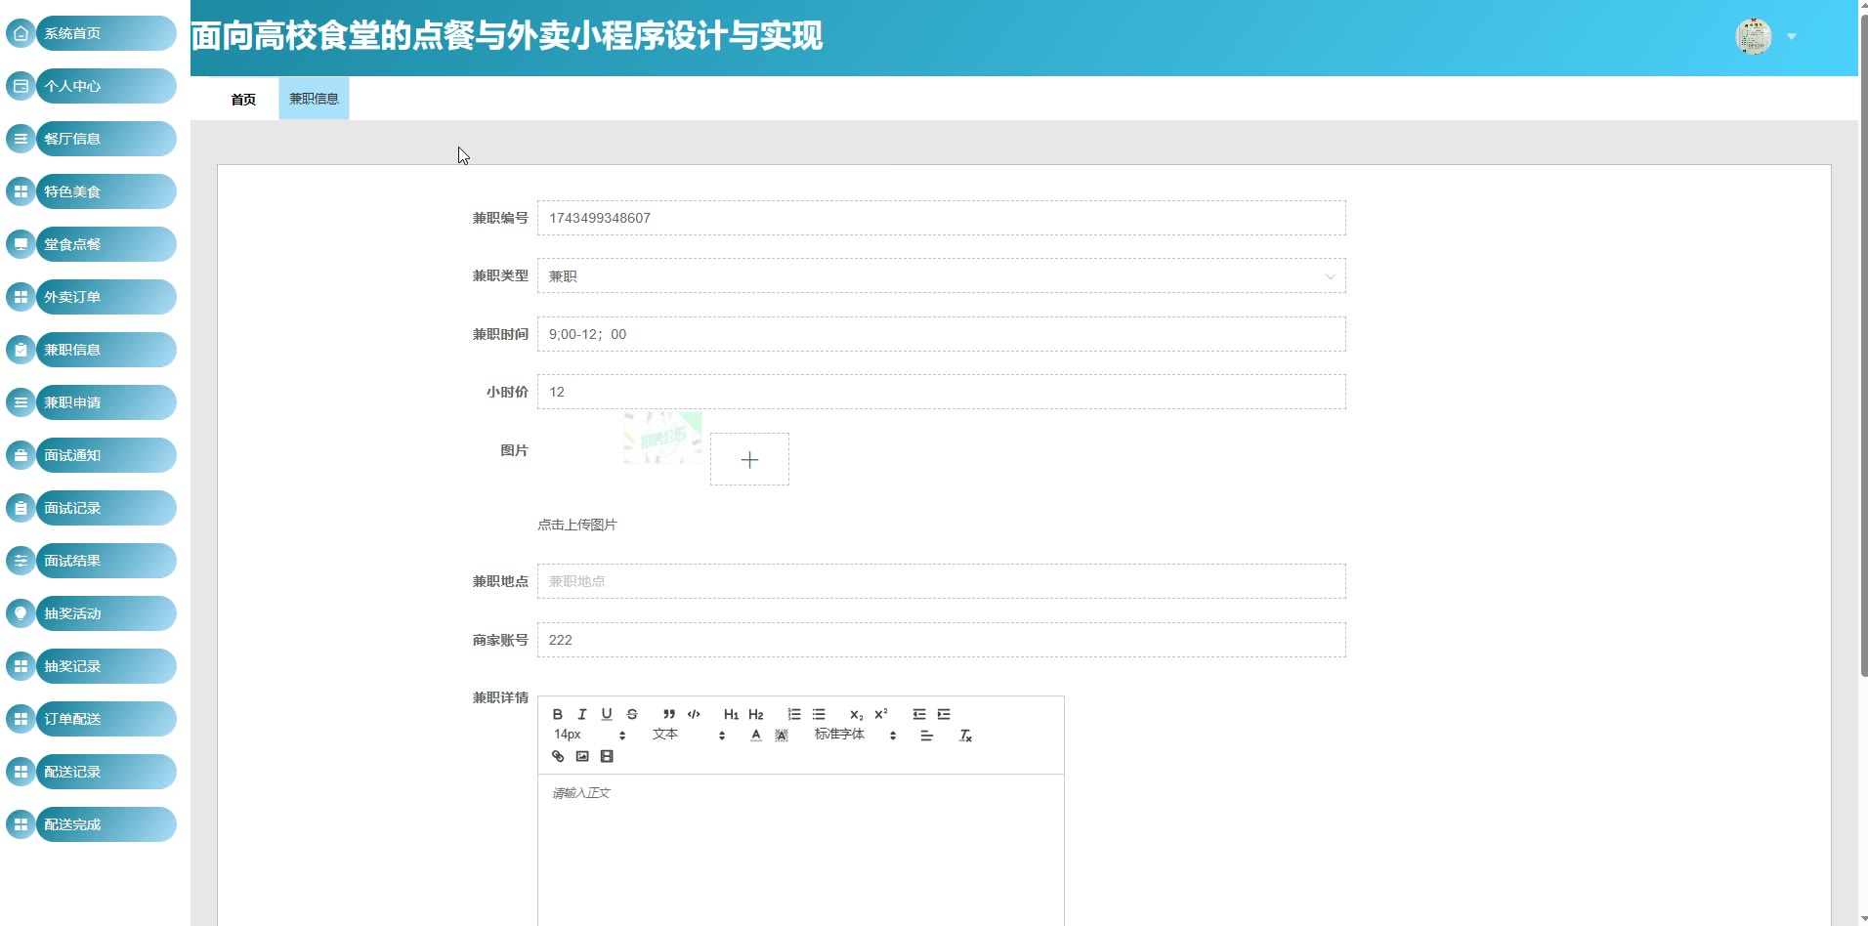
Task: Focus the 兼职时间 input field
Action: (x=941, y=334)
